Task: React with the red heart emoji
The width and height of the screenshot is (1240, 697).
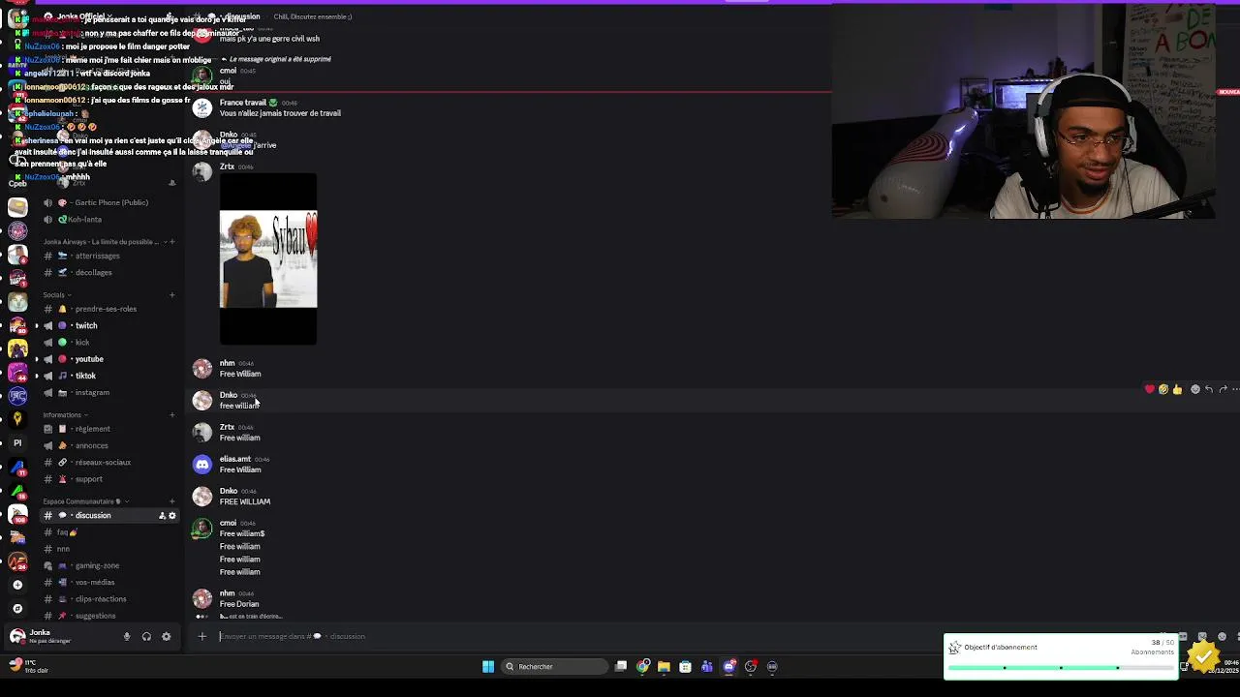Action: coord(1150,389)
